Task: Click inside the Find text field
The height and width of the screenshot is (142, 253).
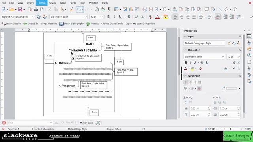Action: pos(30,123)
